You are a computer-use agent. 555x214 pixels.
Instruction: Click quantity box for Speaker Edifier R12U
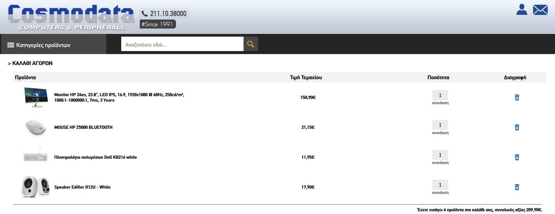tap(440, 185)
